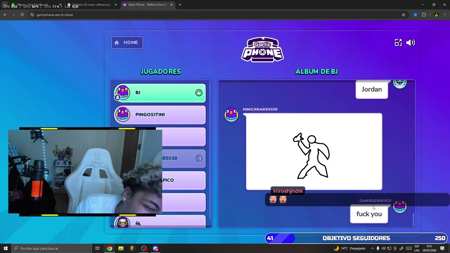
Task: Go back to the previous page
Action: [5, 15]
